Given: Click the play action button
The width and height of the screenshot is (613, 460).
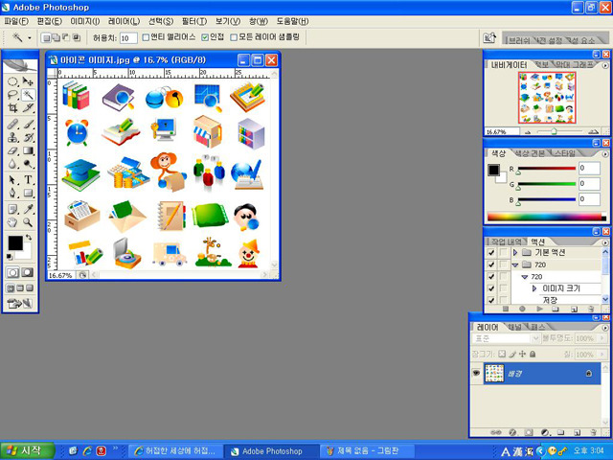Looking at the screenshot, I should click(539, 309).
